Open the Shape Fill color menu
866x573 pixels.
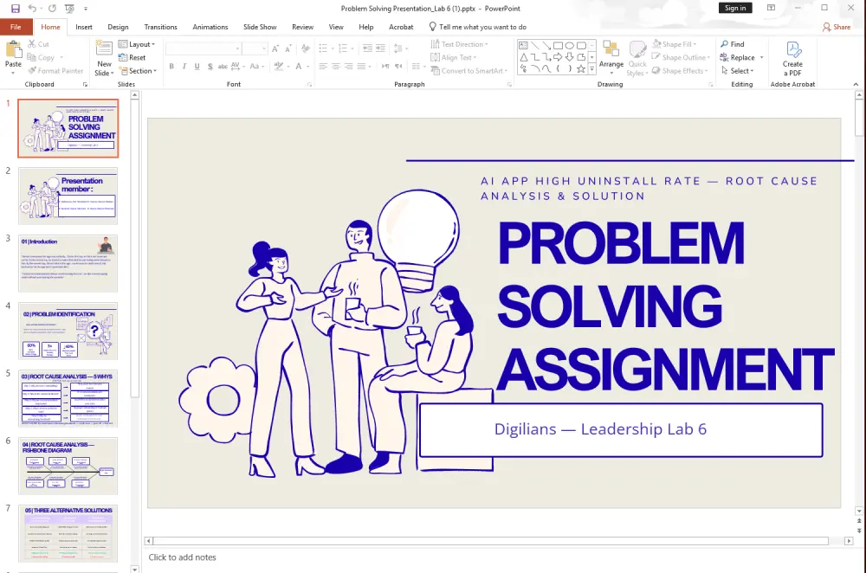coord(675,44)
